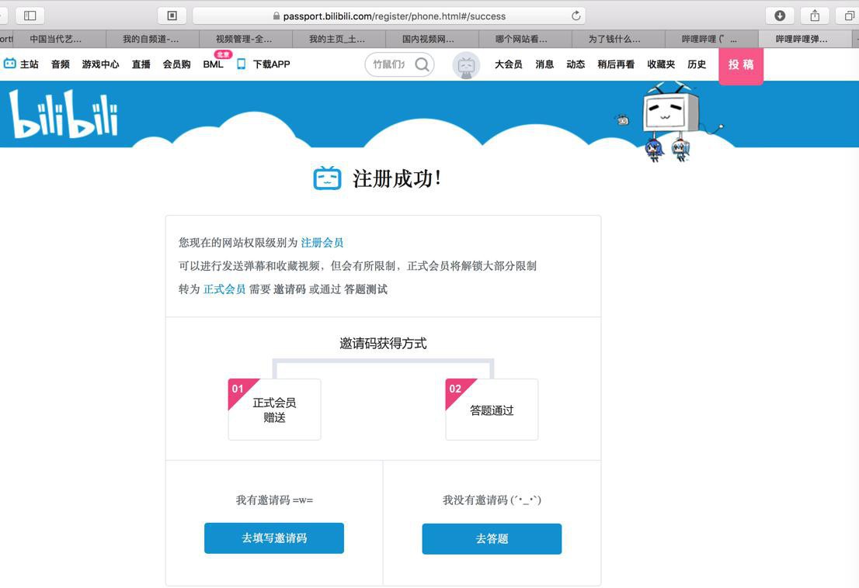This screenshot has height=588, width=859.
Task: Open 会员购 in the top nav
Action: [x=176, y=64]
